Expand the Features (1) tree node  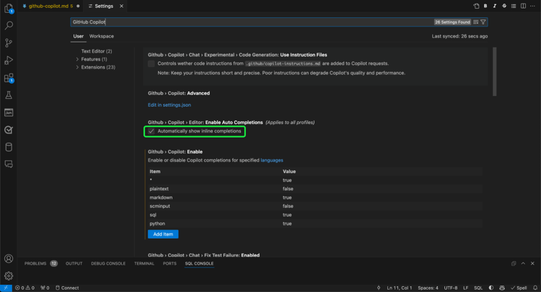(x=77, y=59)
